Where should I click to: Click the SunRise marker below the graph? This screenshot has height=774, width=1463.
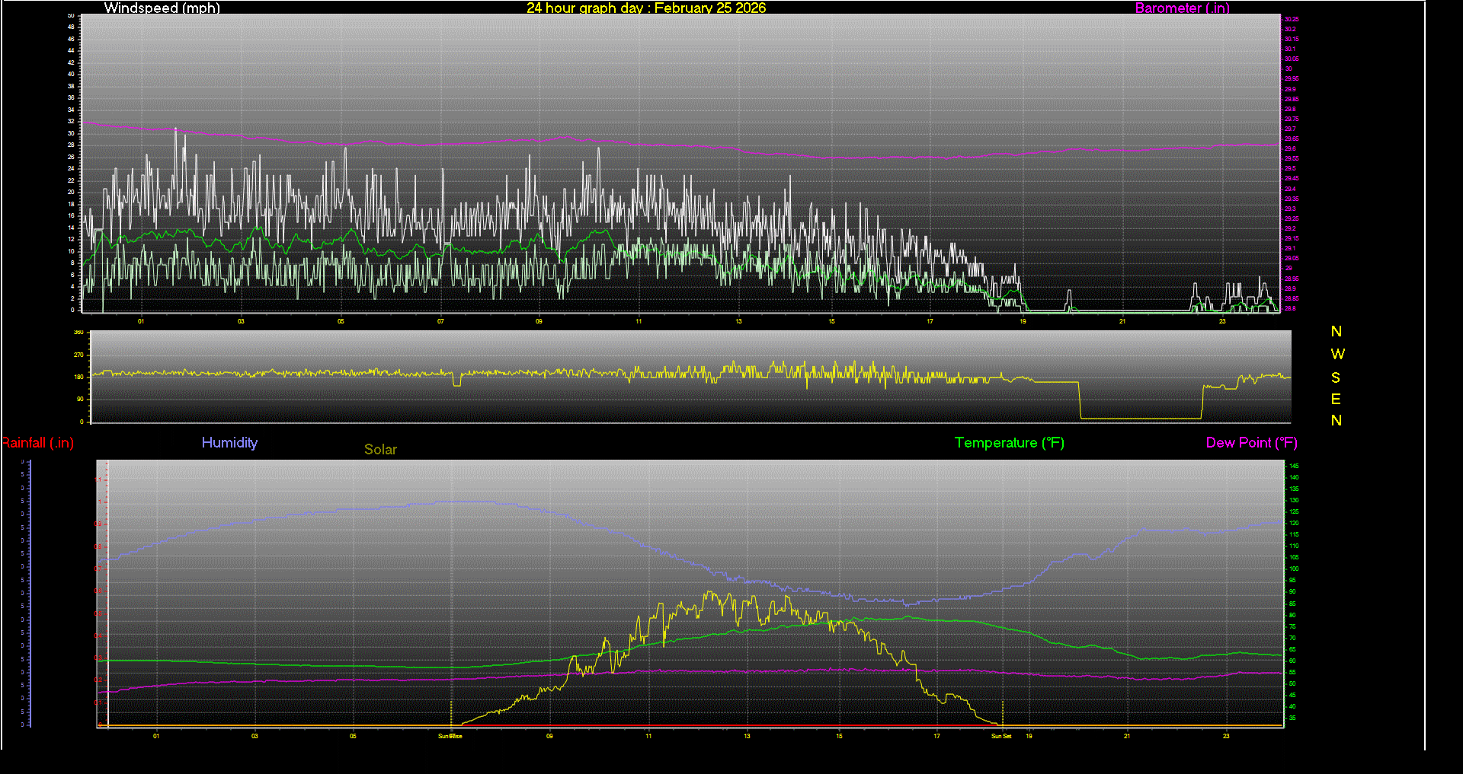(449, 736)
